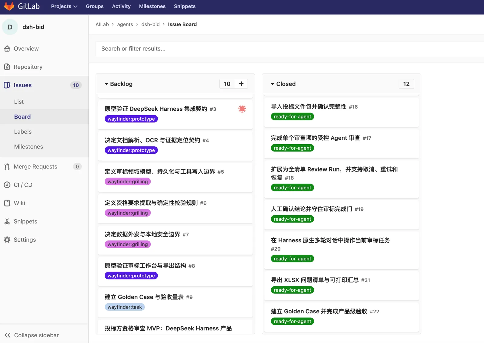Click the GitLab fox logo
The width and height of the screenshot is (484, 343).
point(9,6)
